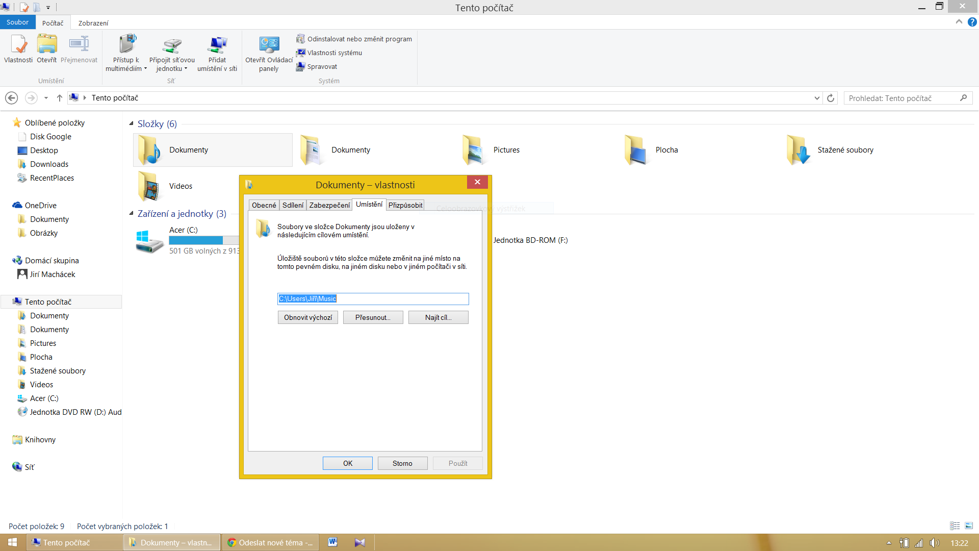Viewport: 979px width, 551px height.
Task: Switch to the Zabezpečení tab
Action: (x=329, y=205)
